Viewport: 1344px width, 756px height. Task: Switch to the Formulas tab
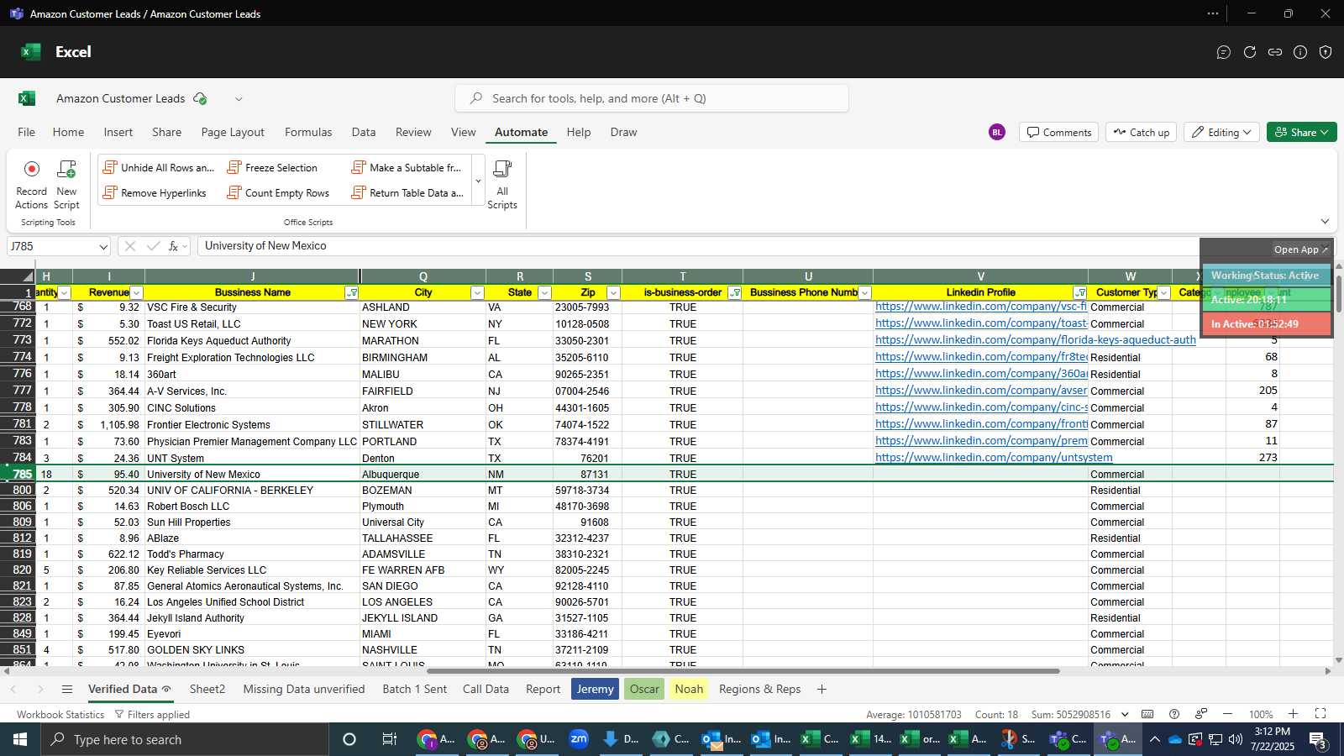pos(308,132)
